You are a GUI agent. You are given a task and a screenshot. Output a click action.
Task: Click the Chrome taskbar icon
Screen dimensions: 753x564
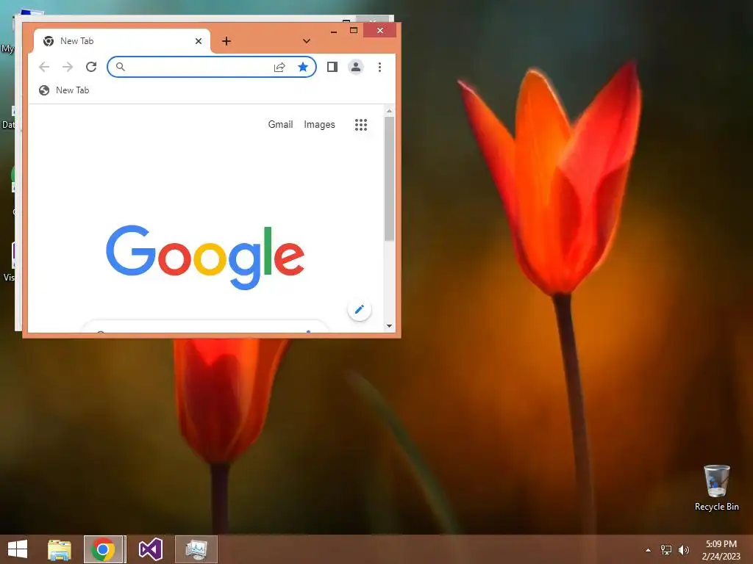pos(103,549)
